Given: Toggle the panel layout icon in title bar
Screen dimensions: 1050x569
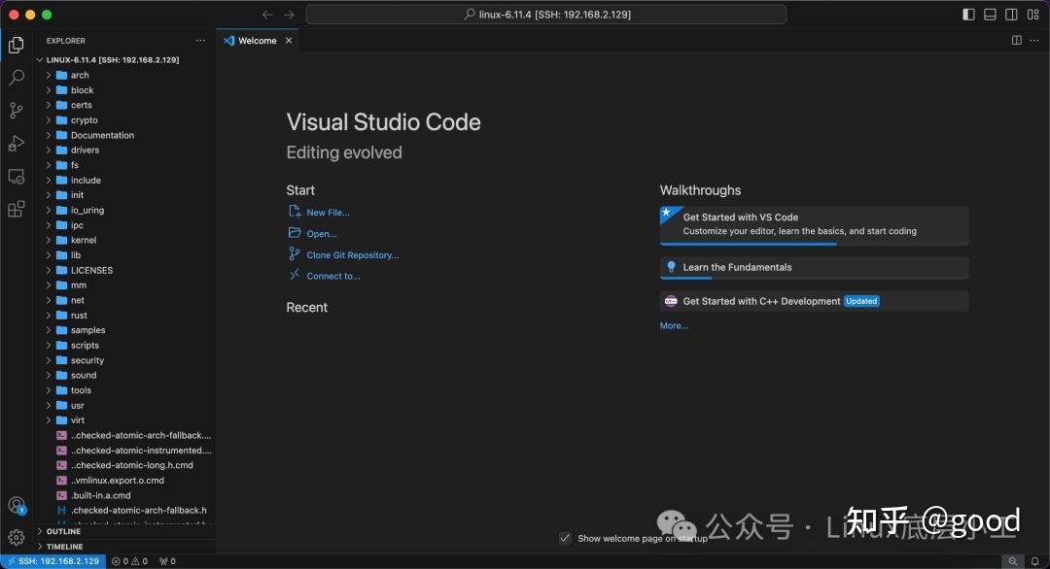Looking at the screenshot, I should [988, 14].
